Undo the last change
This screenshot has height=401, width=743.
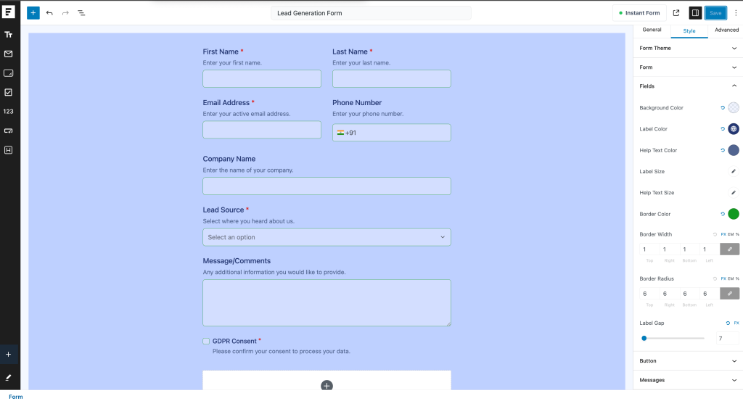point(49,13)
